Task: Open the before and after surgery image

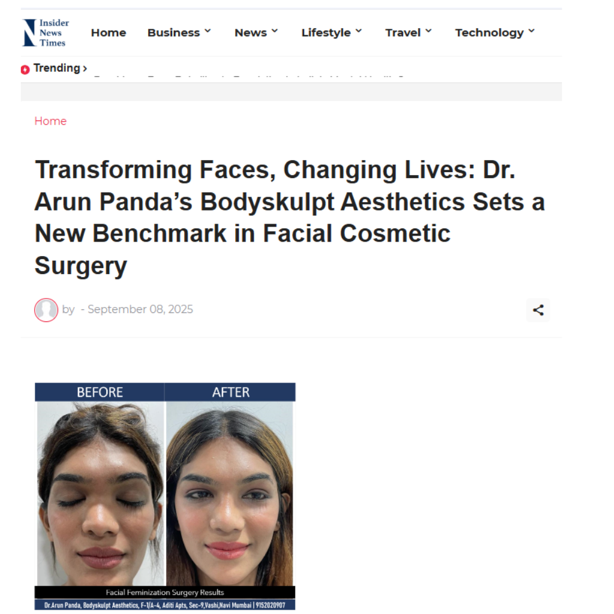Action: pyautogui.click(x=165, y=496)
